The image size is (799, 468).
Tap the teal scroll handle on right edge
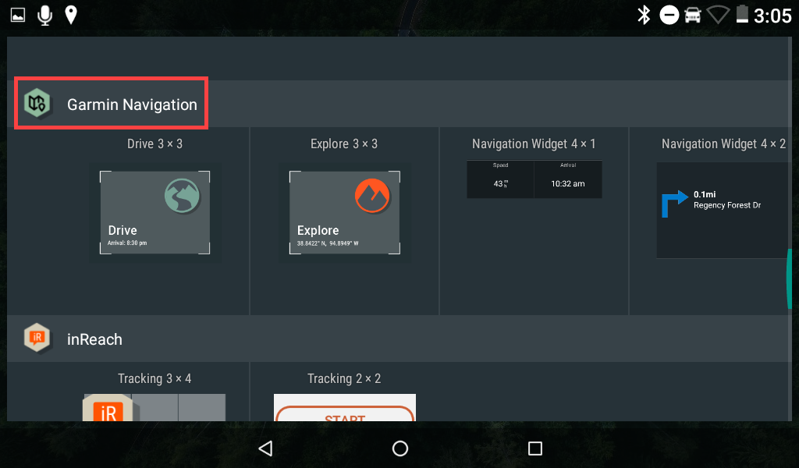pyautogui.click(x=790, y=278)
